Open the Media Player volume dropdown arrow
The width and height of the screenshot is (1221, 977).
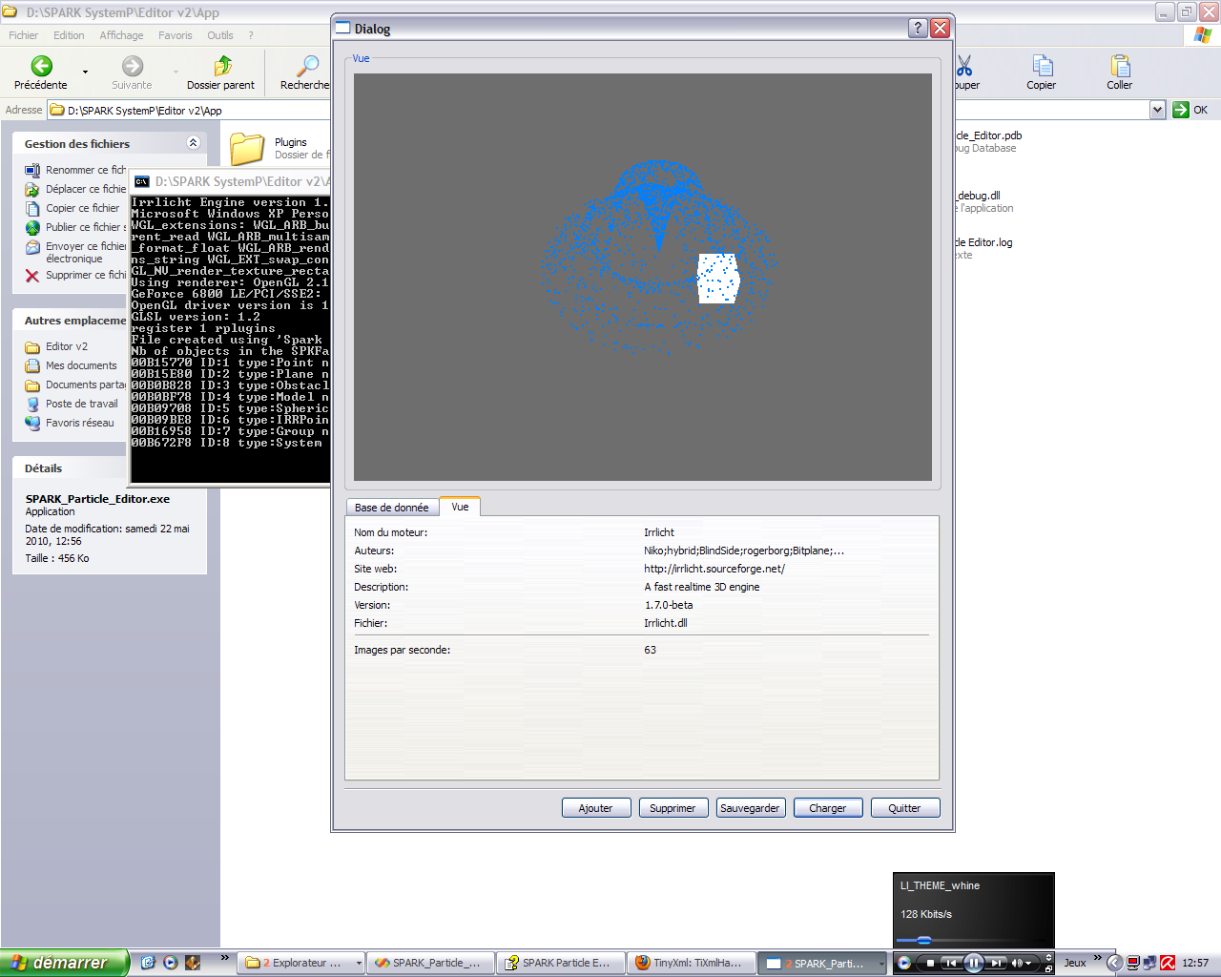1028,963
